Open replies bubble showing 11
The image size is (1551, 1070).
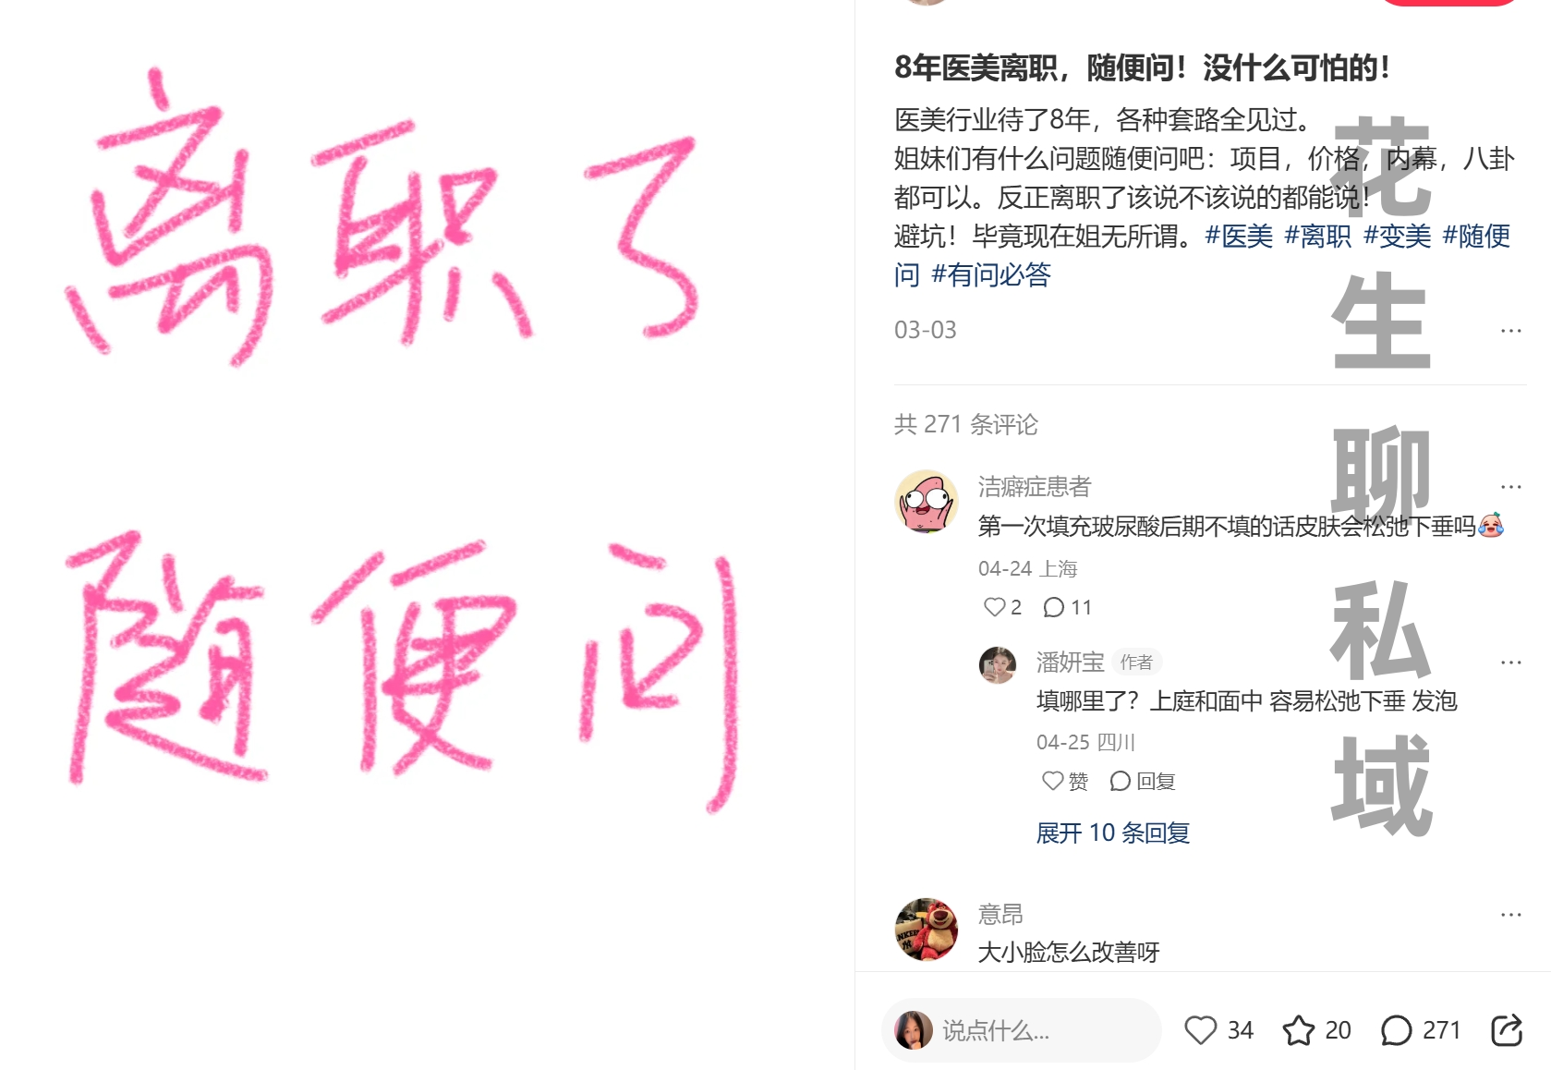(x=1053, y=607)
